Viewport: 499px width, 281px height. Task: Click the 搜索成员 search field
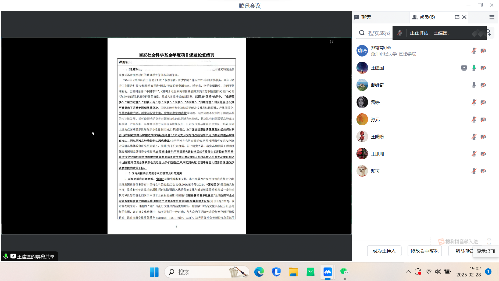379,33
